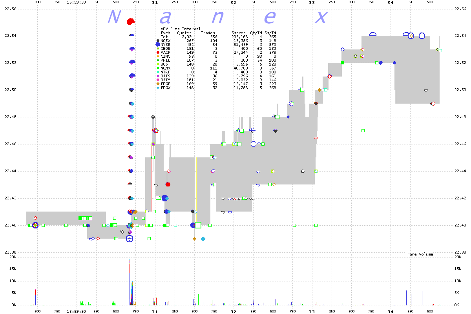Click PACF shares value 27,244
The image size is (471, 314).
pyautogui.click(x=241, y=52)
